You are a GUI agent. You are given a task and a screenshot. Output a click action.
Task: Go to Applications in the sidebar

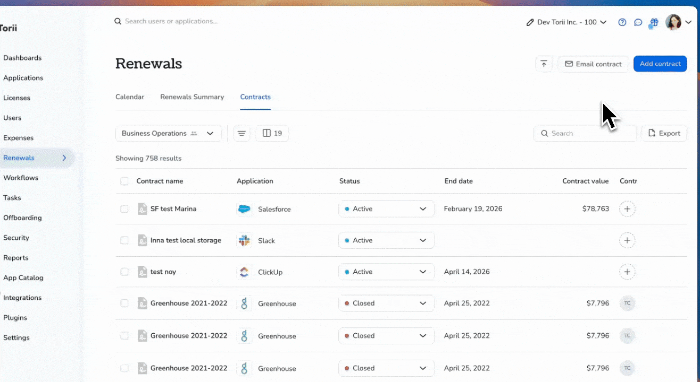(23, 78)
